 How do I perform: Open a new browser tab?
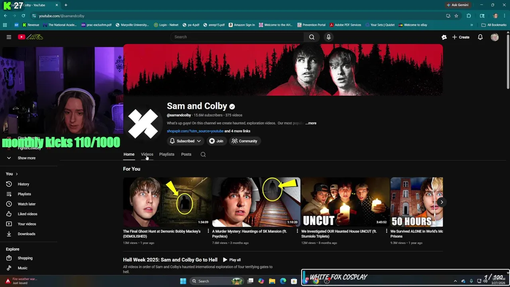(66, 5)
